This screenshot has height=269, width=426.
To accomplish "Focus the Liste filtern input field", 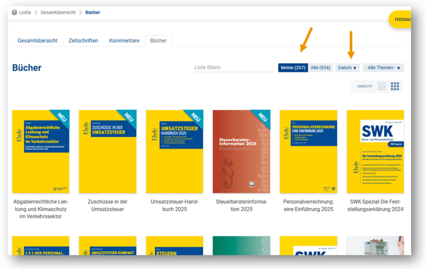I will tap(233, 67).
